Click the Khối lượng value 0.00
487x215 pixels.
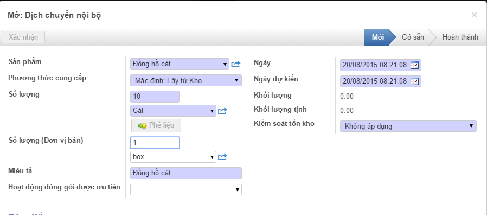pyautogui.click(x=347, y=96)
